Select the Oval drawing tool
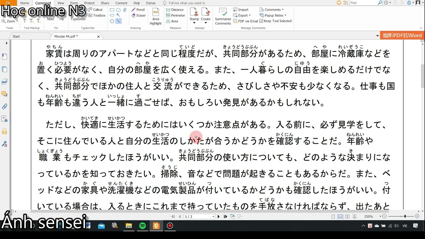This screenshot has width=425, height=239. coord(112,15)
